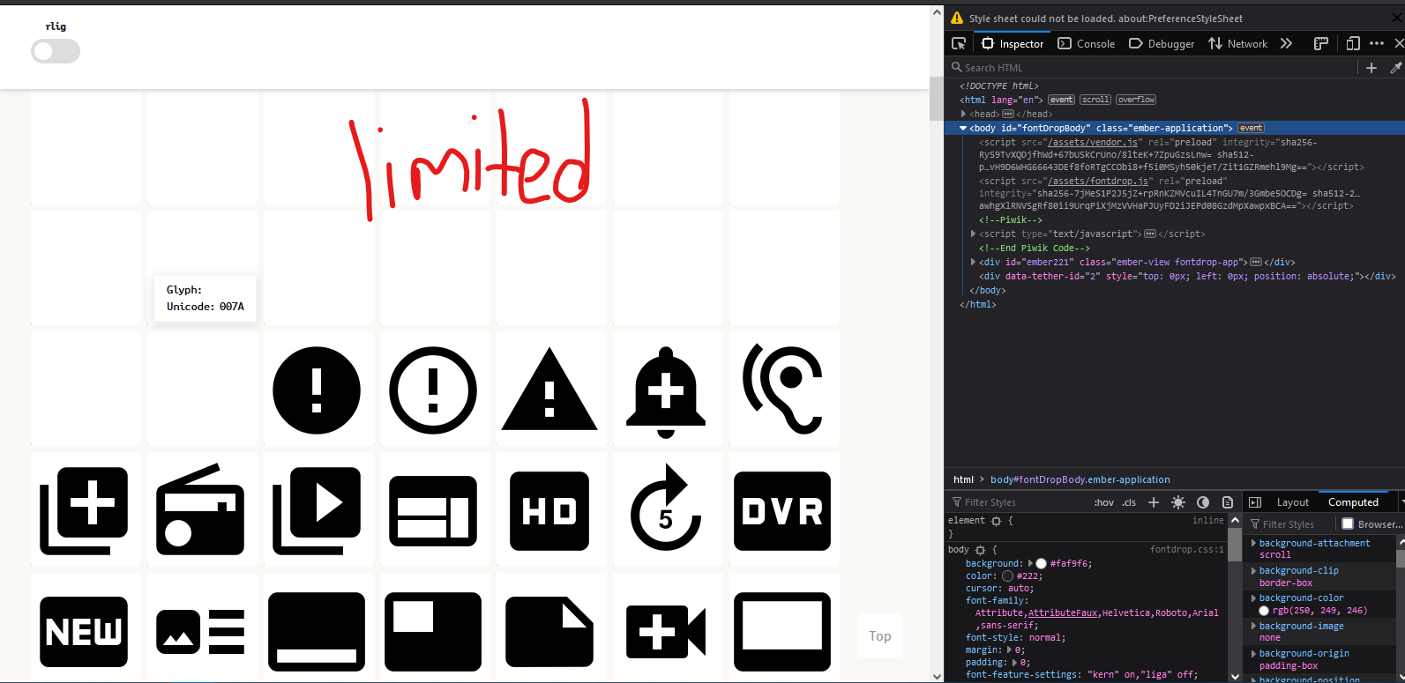The image size is (1405, 683).
Task: Toggle the rlig feature switch
Action: click(x=56, y=51)
